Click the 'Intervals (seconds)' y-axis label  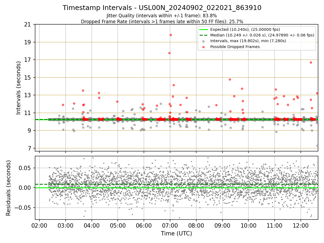tap(19, 88)
